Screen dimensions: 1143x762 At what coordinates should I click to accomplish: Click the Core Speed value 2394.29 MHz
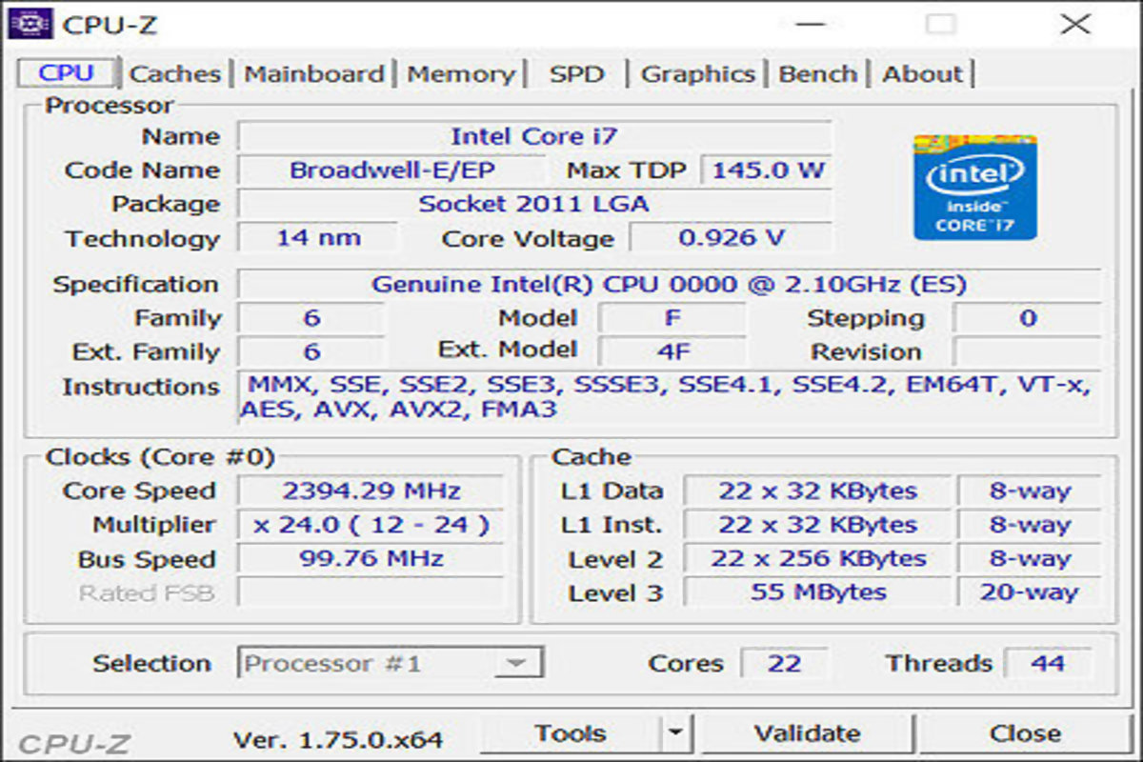pyautogui.click(x=371, y=491)
